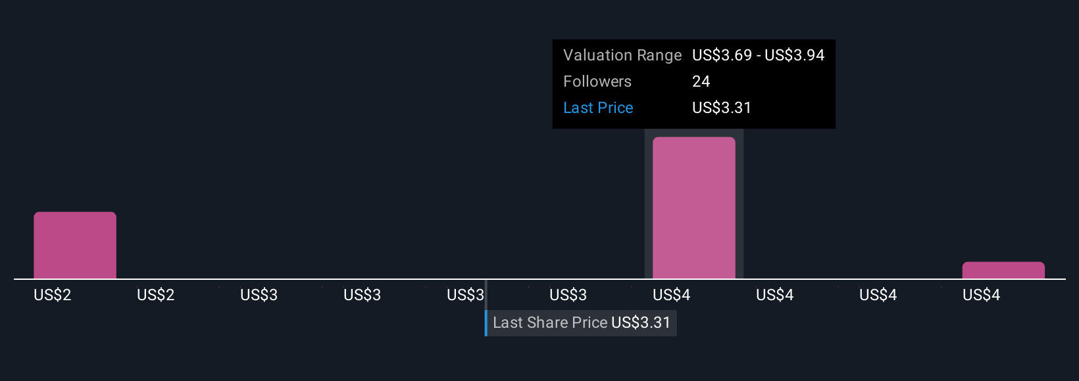
Task: Click the second US$3 axis label
Action: tap(363, 295)
